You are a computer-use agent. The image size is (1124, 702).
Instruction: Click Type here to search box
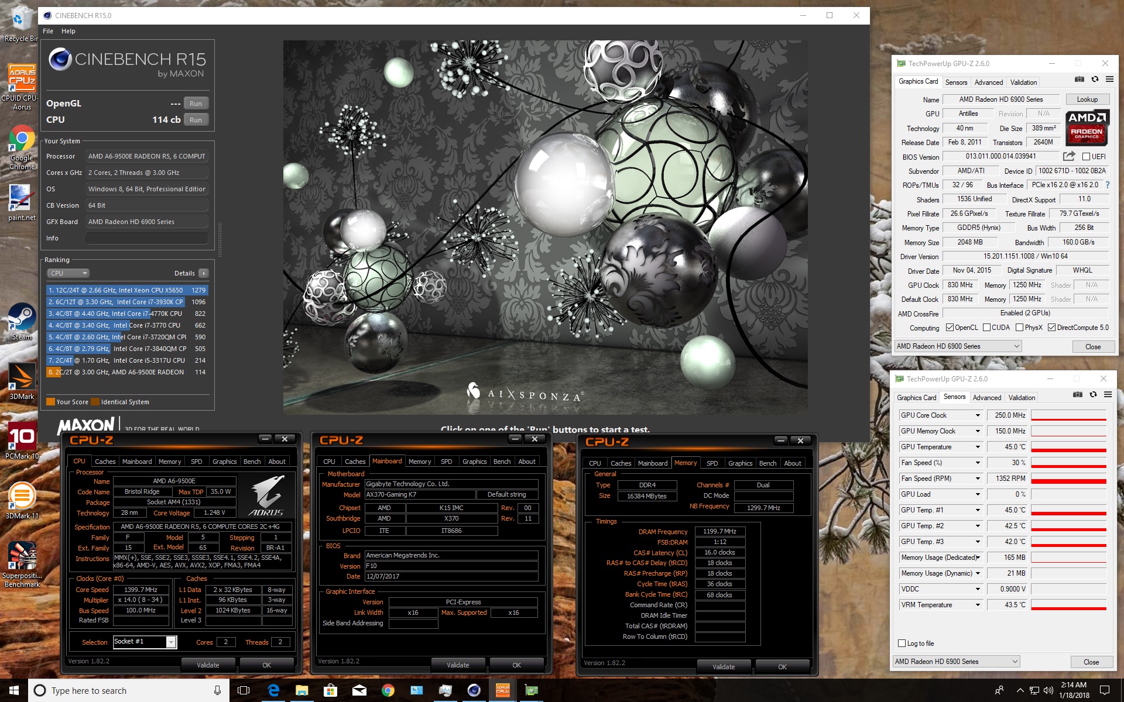coord(129,690)
